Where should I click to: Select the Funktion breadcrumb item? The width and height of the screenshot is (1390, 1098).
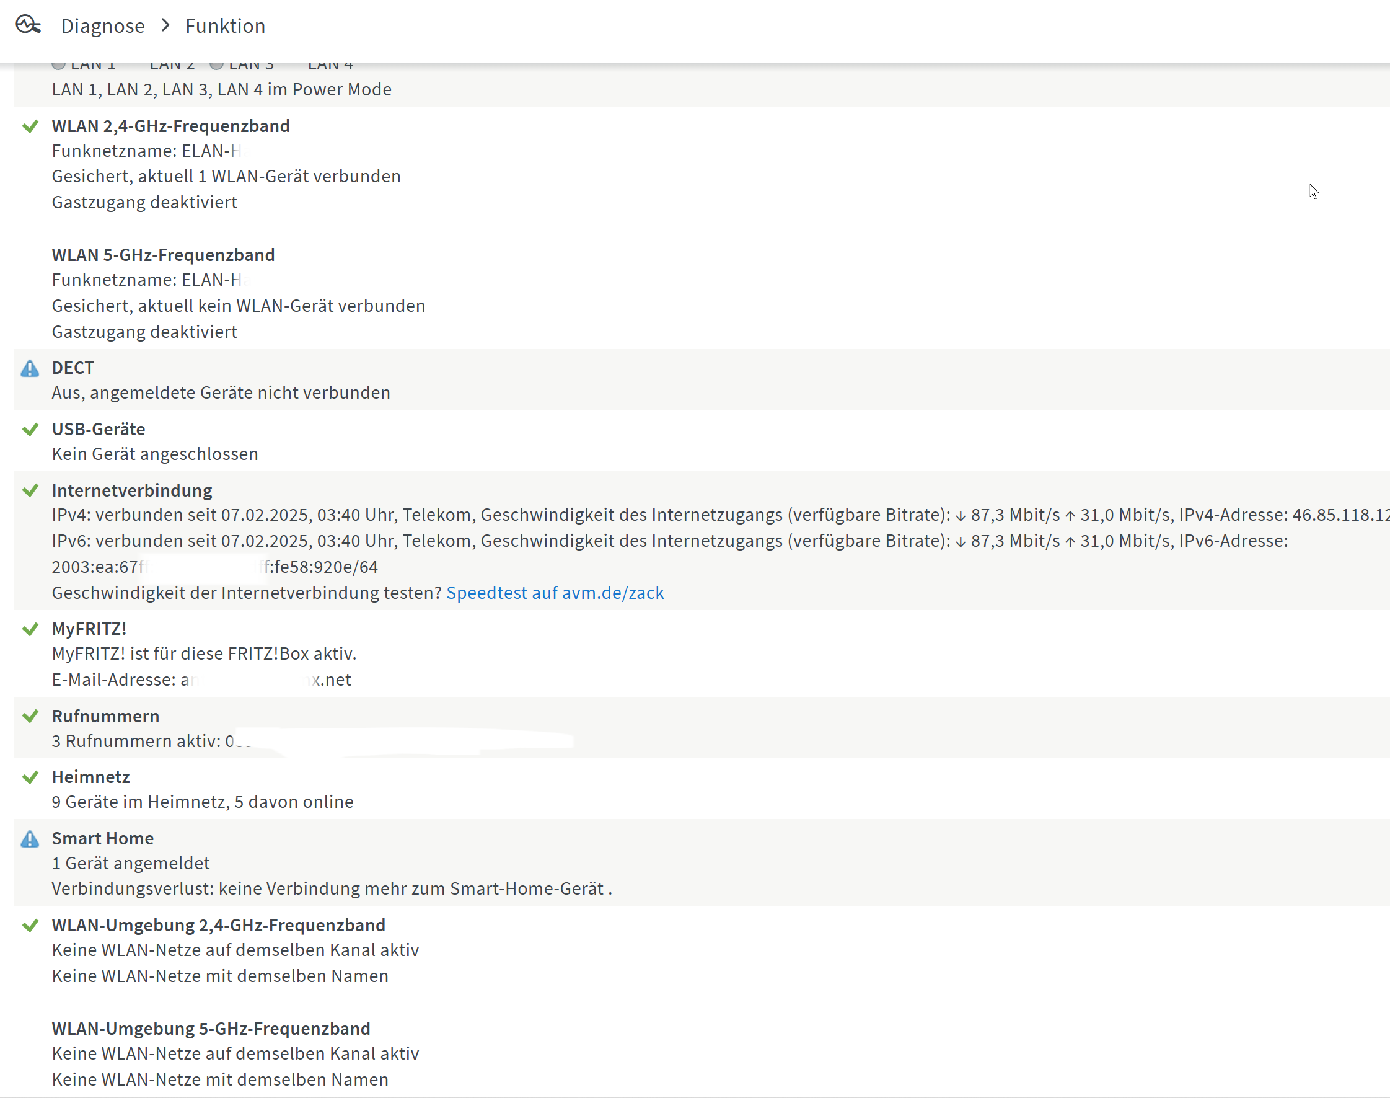(x=225, y=25)
